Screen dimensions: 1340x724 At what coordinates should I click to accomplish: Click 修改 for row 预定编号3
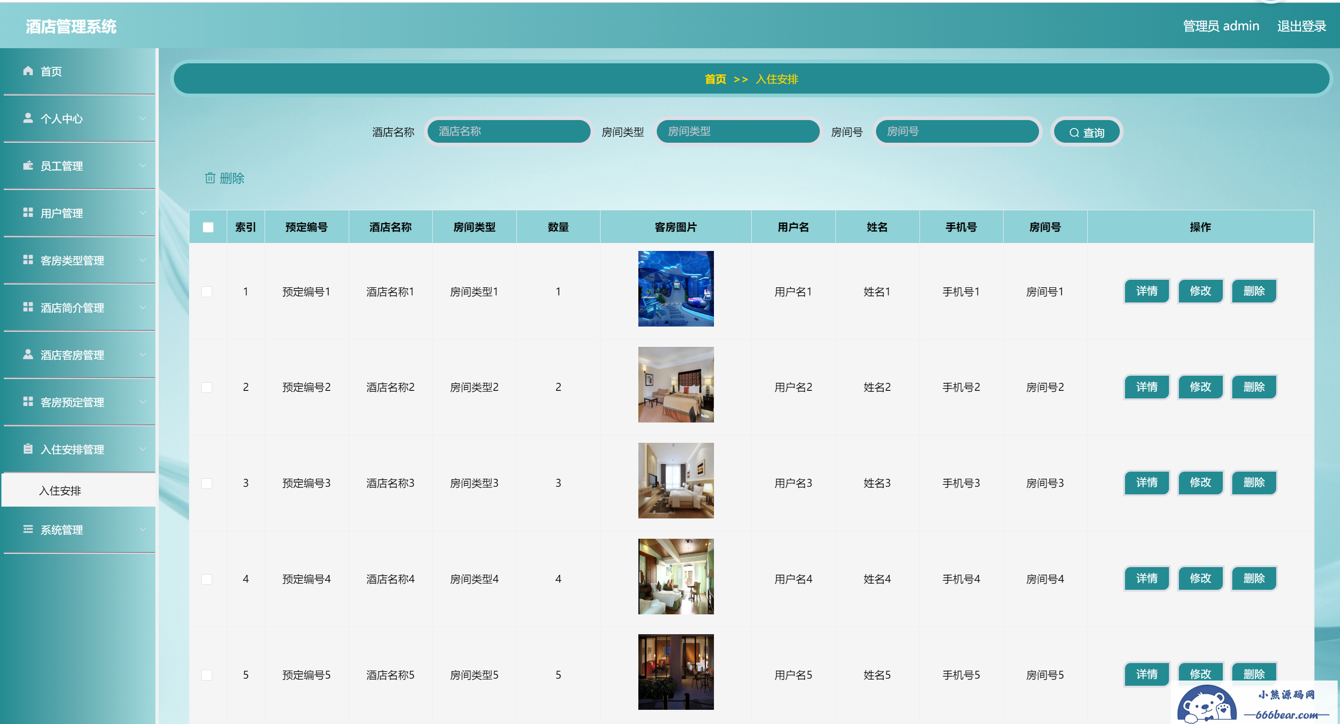1200,483
